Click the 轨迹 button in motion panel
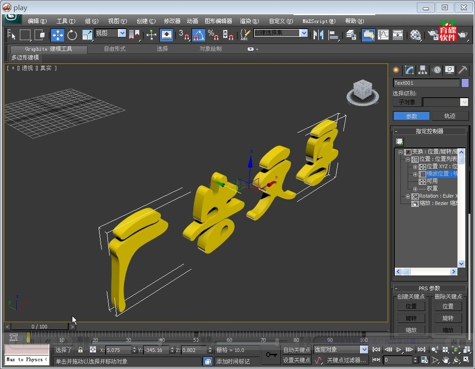 (x=450, y=116)
